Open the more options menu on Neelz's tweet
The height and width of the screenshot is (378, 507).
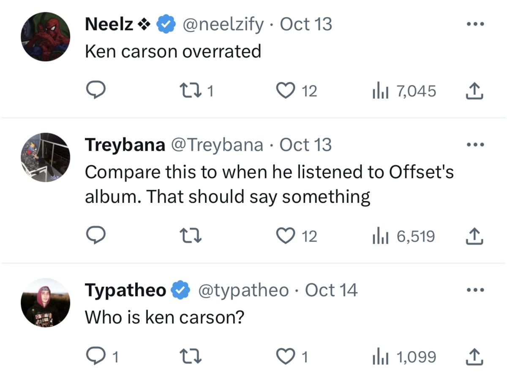475,24
